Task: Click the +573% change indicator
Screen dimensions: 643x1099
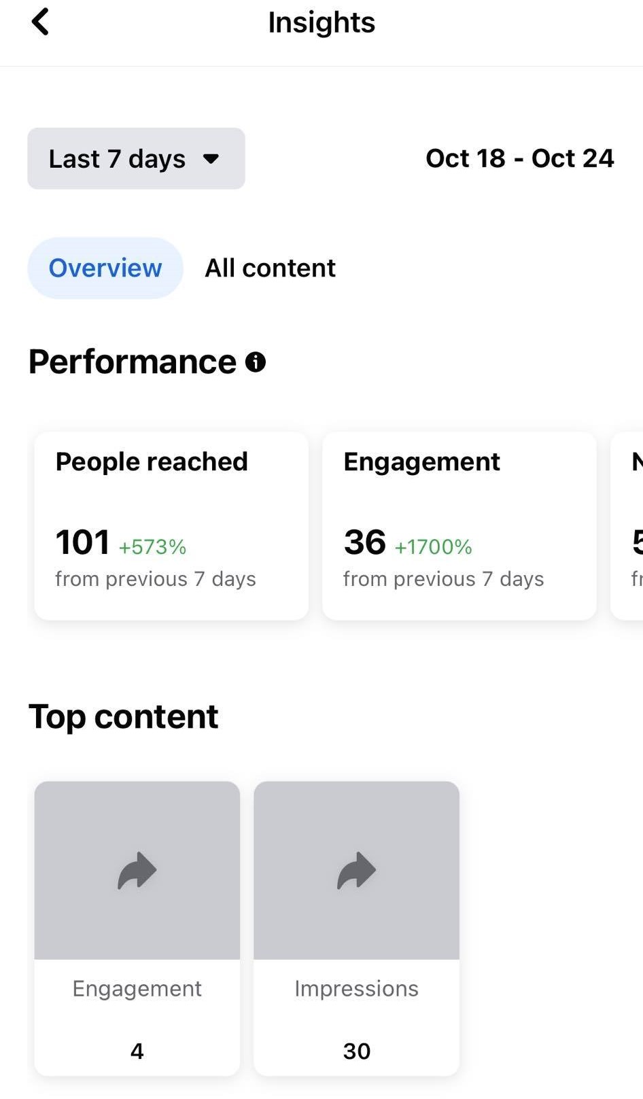Action: pos(152,547)
